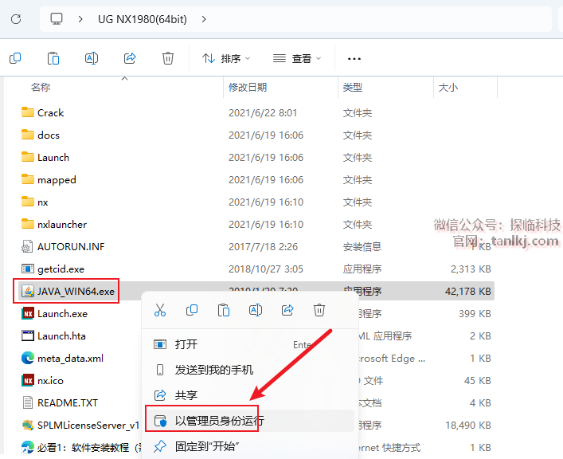Viewport: 563px width, 459px height.
Task: Select the JAVA_WIN64.exe file
Action: pos(68,291)
